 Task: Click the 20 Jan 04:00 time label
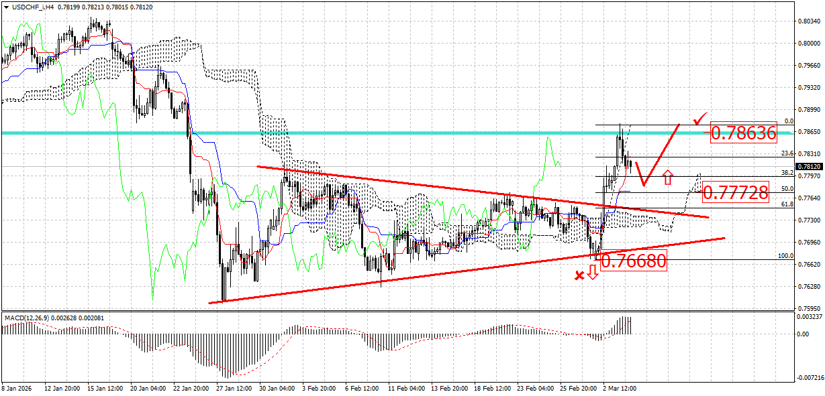(148, 389)
